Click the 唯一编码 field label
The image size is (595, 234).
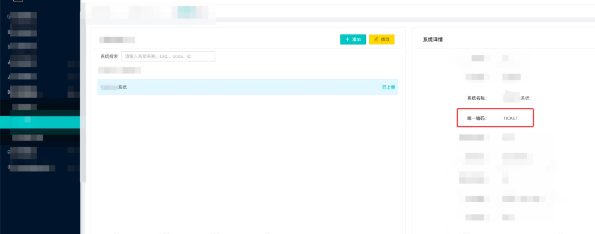pyautogui.click(x=477, y=119)
